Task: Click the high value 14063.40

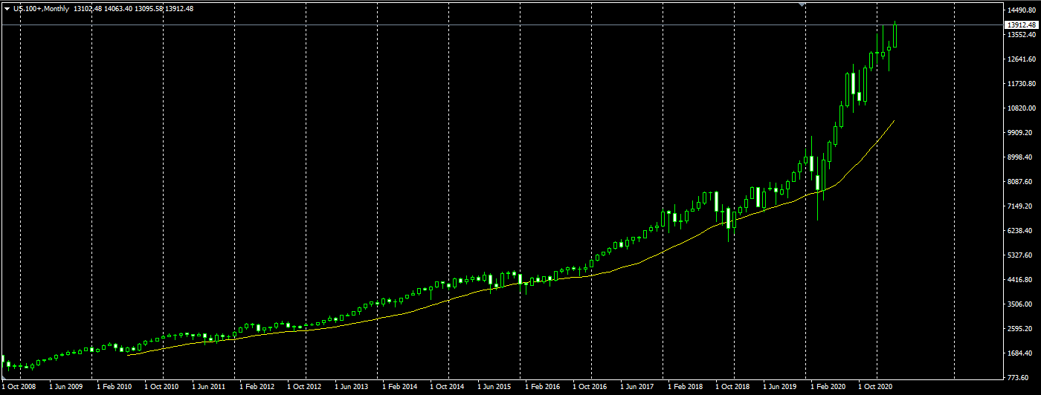Action: (x=118, y=8)
